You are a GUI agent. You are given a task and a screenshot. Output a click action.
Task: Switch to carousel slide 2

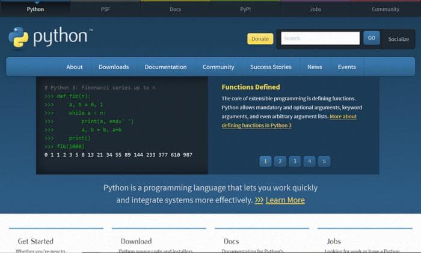click(280, 161)
